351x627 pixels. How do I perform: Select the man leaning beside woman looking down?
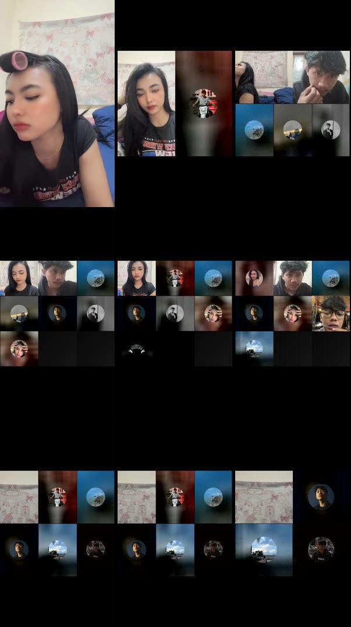click(x=58, y=278)
